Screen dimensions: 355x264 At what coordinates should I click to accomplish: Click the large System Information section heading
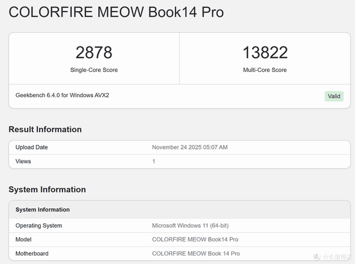pos(47,189)
